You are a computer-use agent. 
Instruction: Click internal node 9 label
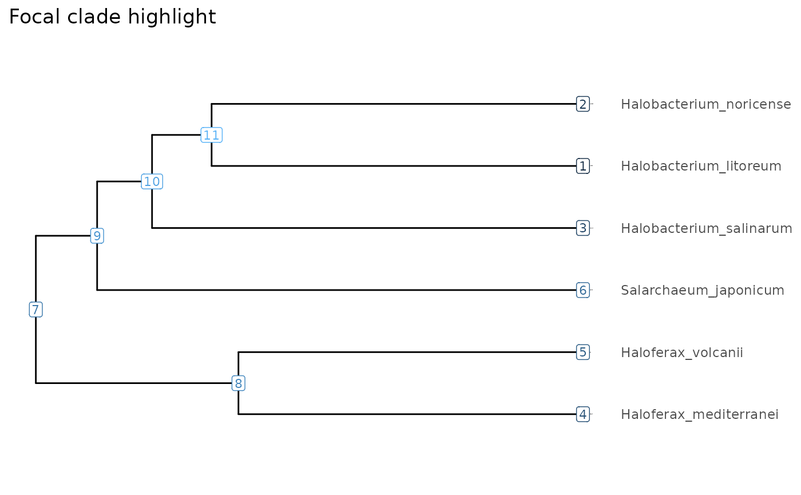[97, 236]
